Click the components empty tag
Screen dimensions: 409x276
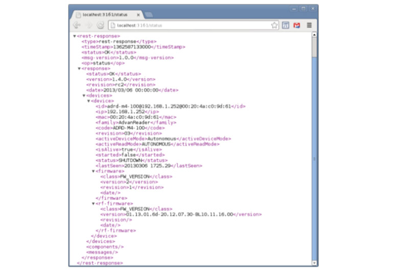pos(105,247)
